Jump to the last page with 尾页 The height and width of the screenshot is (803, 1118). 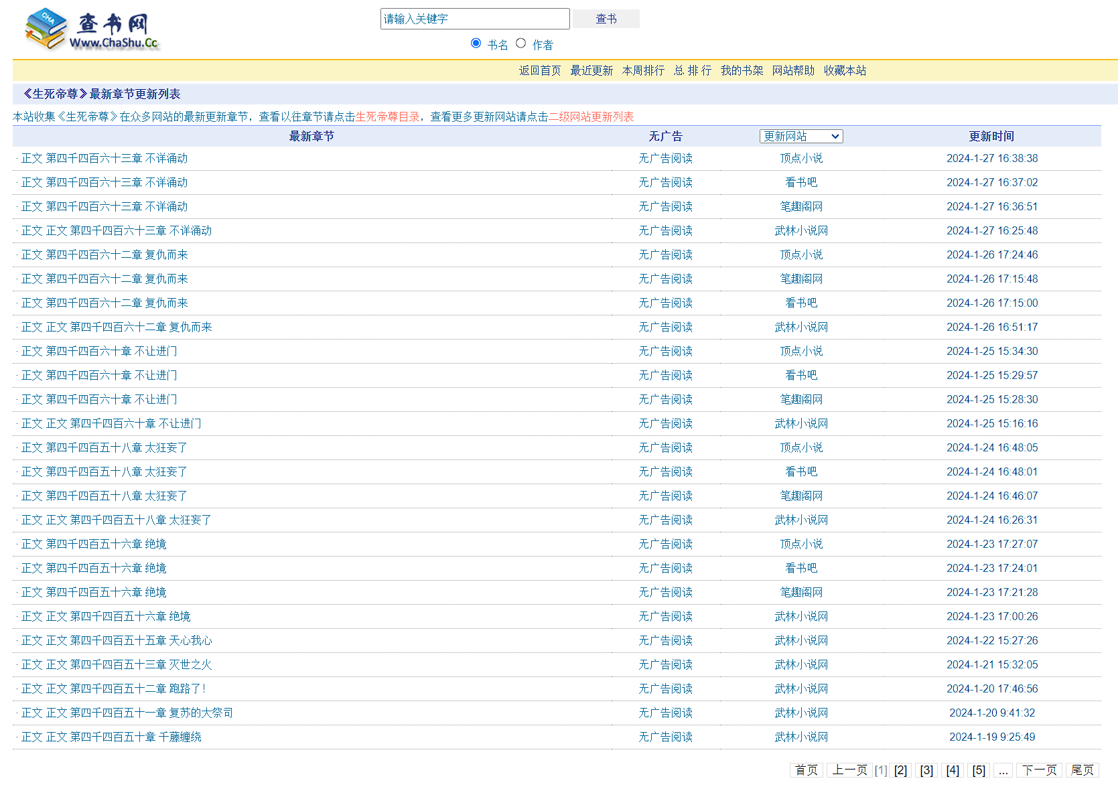tap(1082, 771)
